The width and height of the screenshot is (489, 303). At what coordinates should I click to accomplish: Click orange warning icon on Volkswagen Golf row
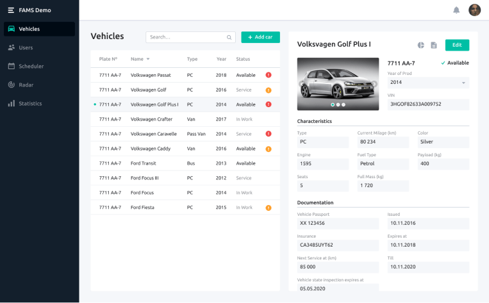click(268, 90)
